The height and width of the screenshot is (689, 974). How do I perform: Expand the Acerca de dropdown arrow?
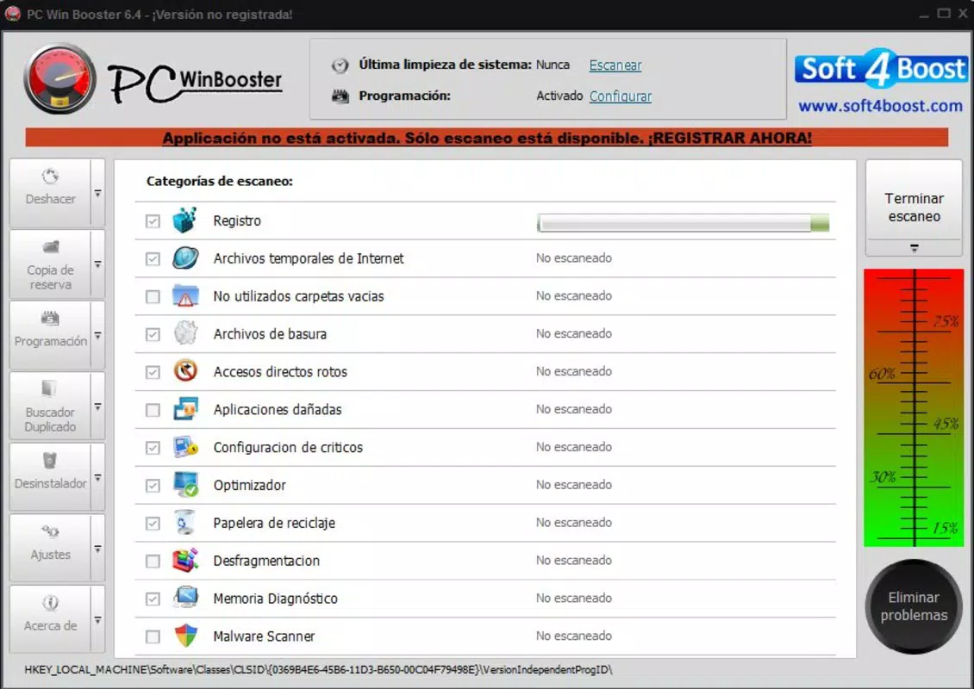click(x=98, y=619)
